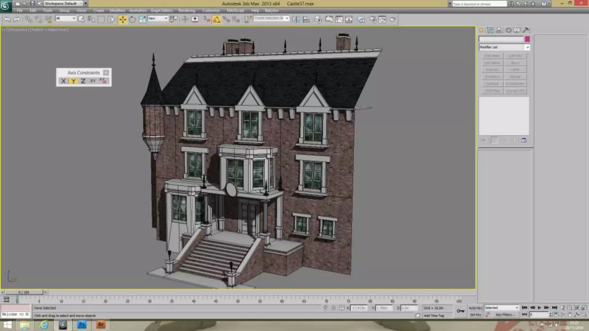Select the Move transform tool
The width and height of the screenshot is (589, 331).
[x=123, y=20]
